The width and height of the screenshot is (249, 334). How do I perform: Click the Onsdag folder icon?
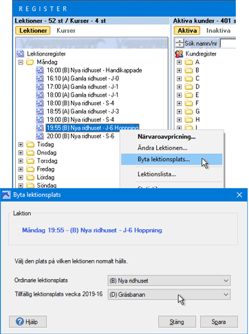[30, 152]
